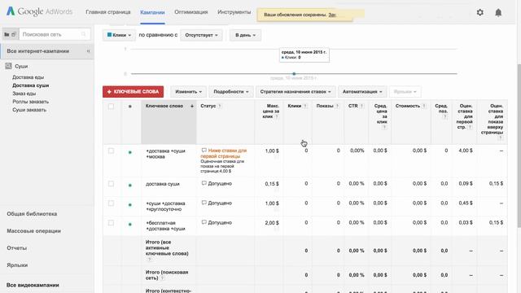
Task: Select Доставка еды ad group
Action: pyautogui.click(x=28, y=77)
